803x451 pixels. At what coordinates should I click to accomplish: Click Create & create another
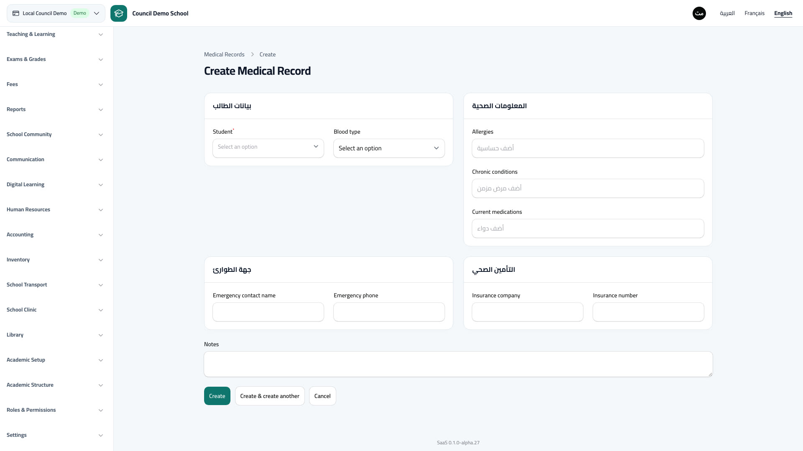pyautogui.click(x=270, y=396)
